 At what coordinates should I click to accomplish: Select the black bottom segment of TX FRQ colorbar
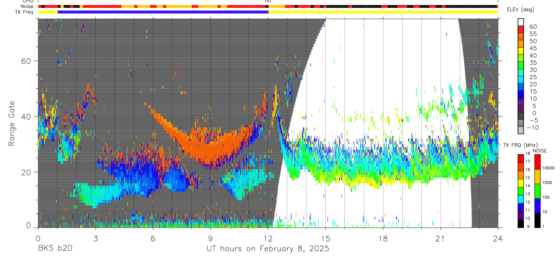tap(521, 223)
